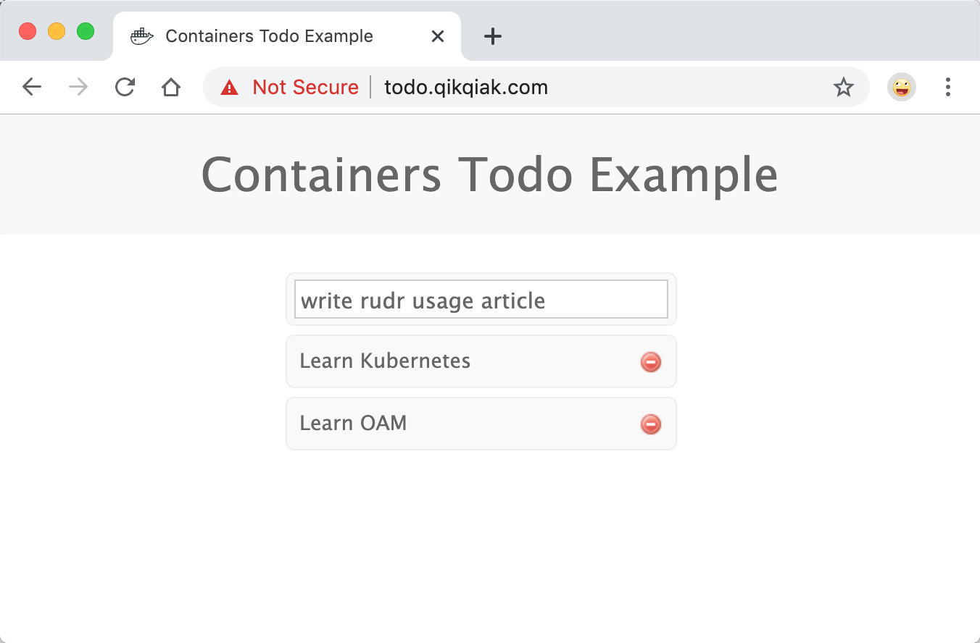This screenshot has height=643, width=980.
Task: Go back to the previous page
Action: tap(32, 88)
